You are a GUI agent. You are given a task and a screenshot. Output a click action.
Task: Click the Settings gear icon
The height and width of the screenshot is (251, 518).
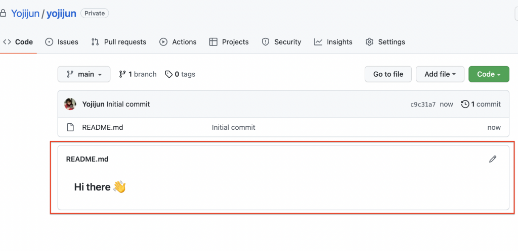369,42
